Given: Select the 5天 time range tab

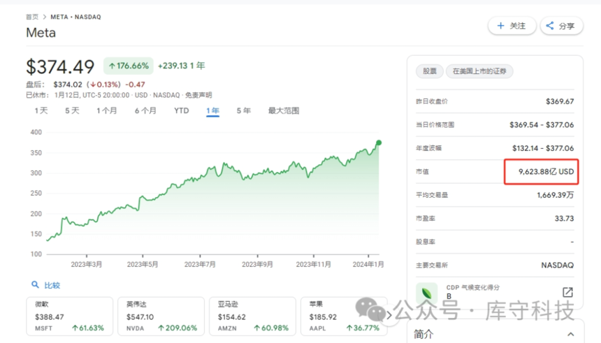Looking at the screenshot, I should click(x=72, y=111).
